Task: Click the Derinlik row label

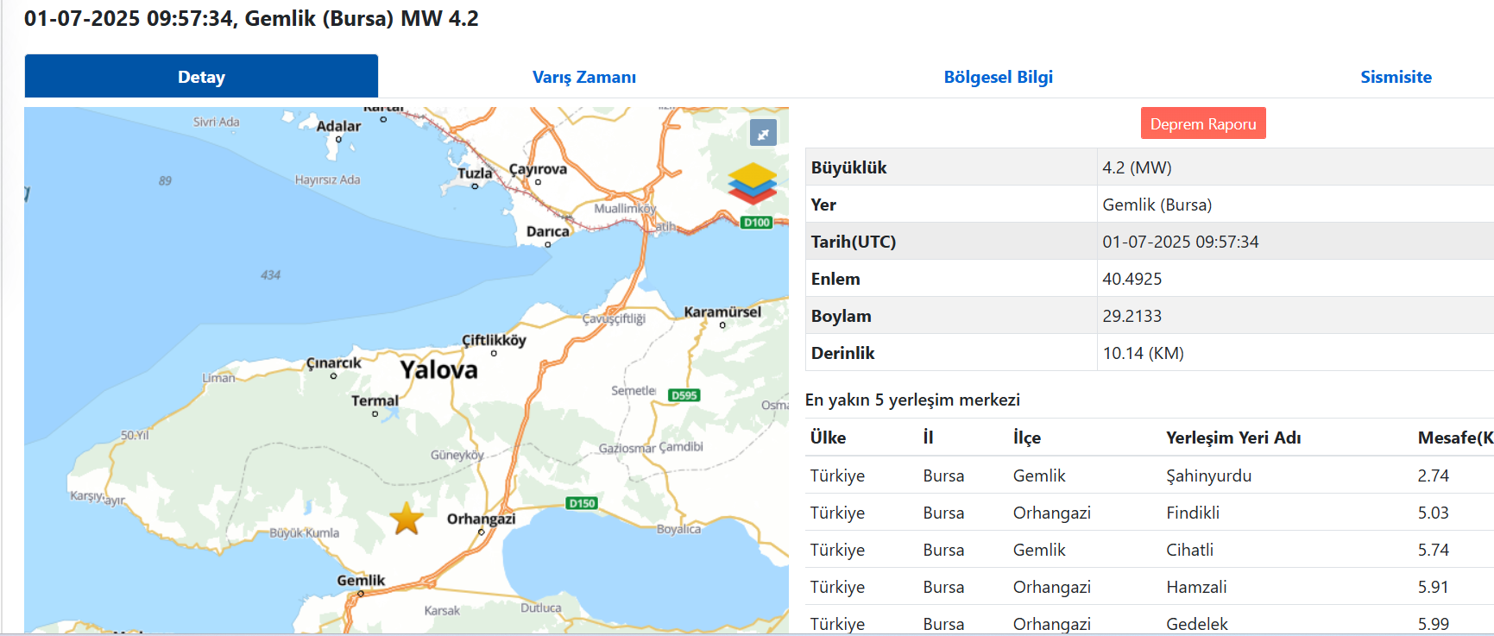Action: [842, 353]
